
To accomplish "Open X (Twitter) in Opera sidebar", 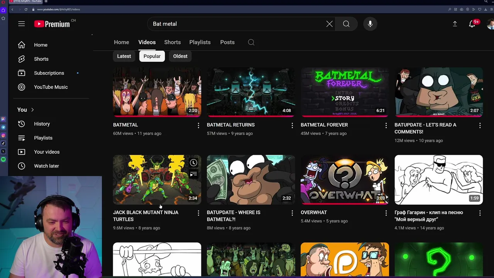I will 3,151.
